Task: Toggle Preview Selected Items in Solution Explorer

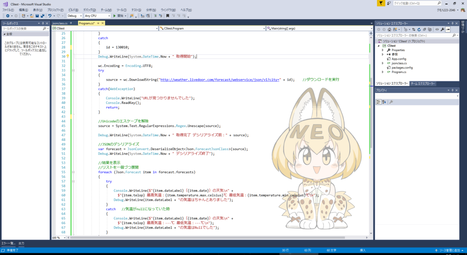Action: coord(448,30)
